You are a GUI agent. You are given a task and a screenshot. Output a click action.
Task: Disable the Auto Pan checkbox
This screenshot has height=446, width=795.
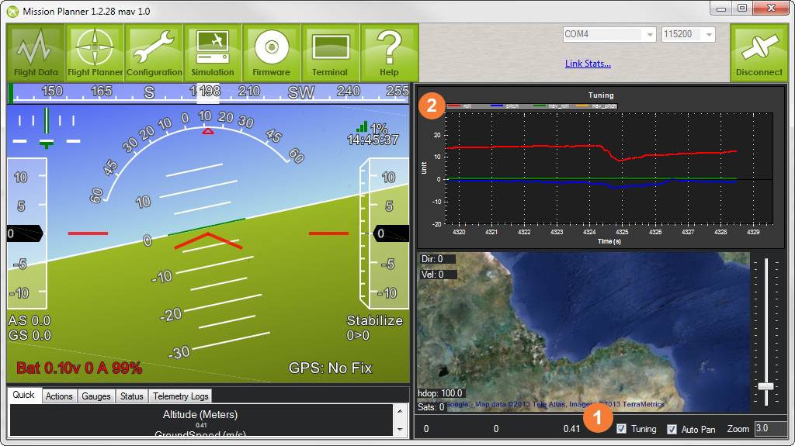pos(672,429)
